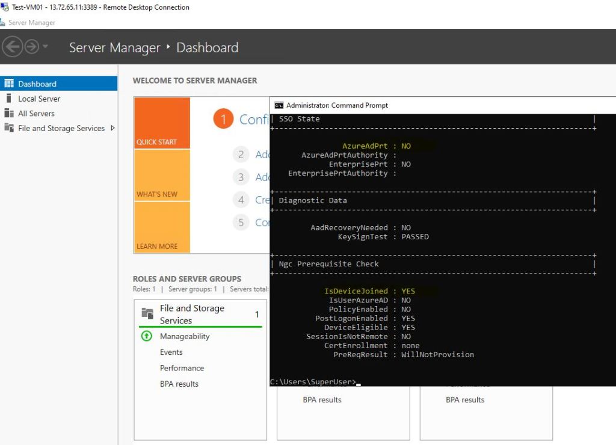This screenshot has width=616, height=445.
Task: Open Performance in File and Storage tile
Action: 182,368
